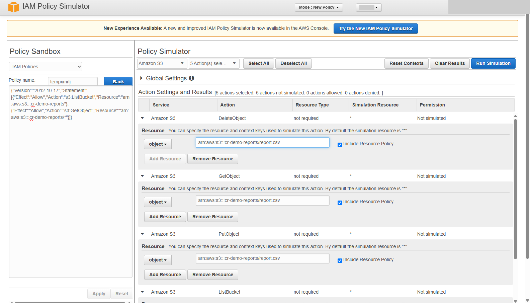Click the AWS cube logo icon

click(x=14, y=7)
